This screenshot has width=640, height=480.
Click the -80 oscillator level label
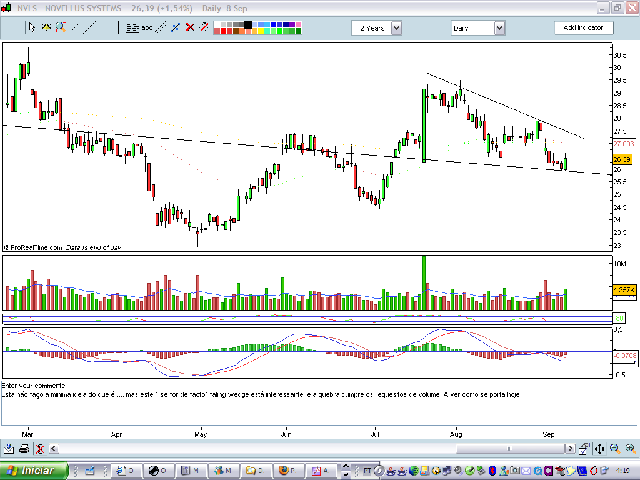(x=619, y=318)
